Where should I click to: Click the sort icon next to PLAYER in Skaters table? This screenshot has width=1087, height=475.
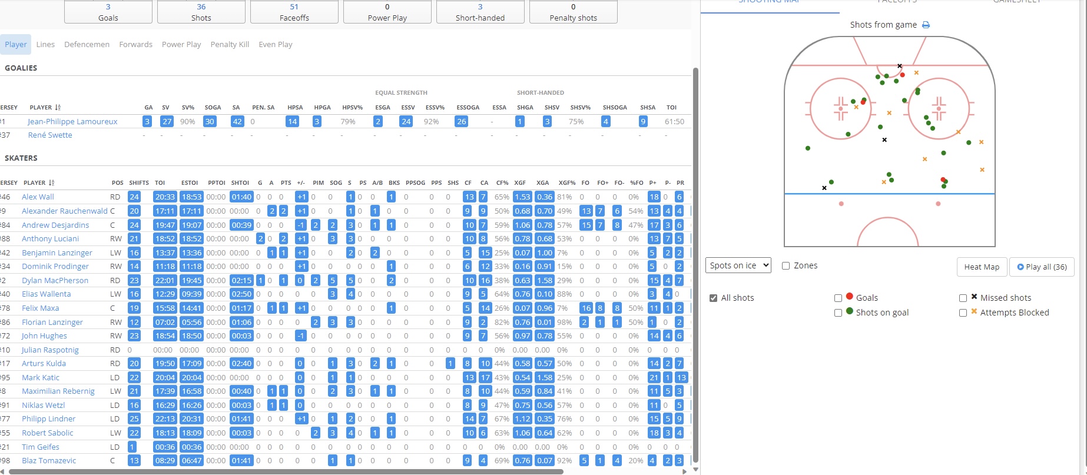coord(52,183)
